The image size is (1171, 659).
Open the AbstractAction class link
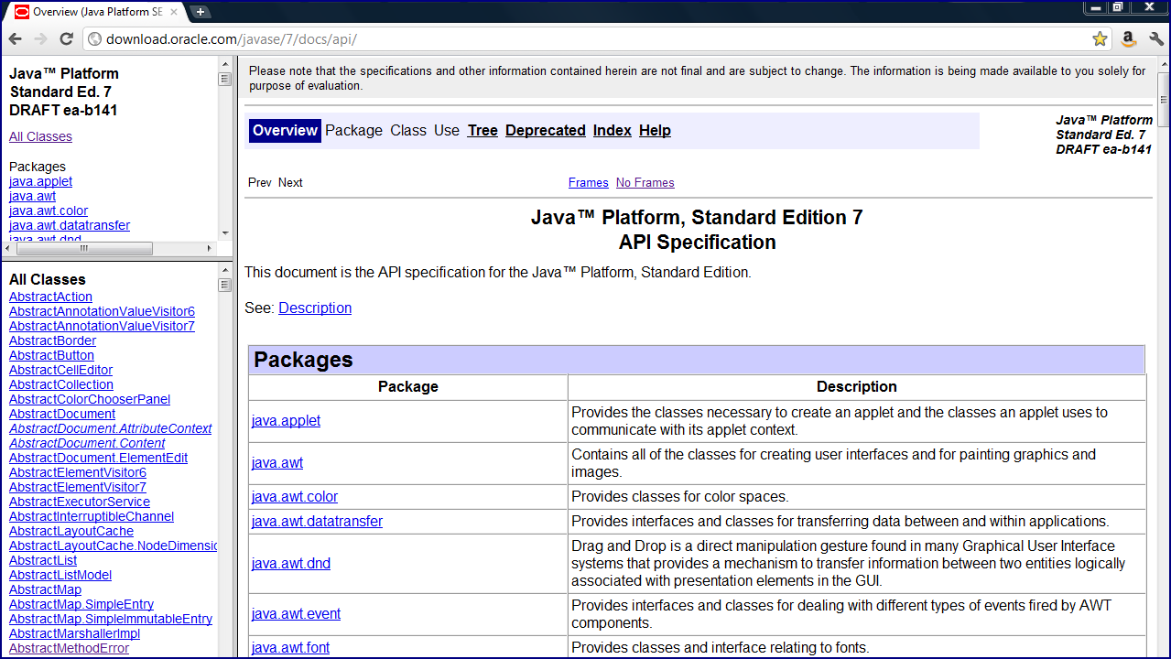50,297
